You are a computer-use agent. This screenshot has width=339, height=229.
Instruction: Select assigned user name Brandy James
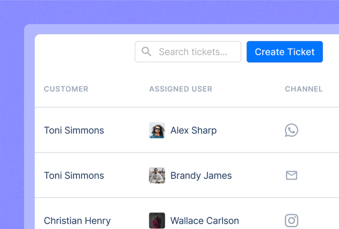click(x=201, y=175)
